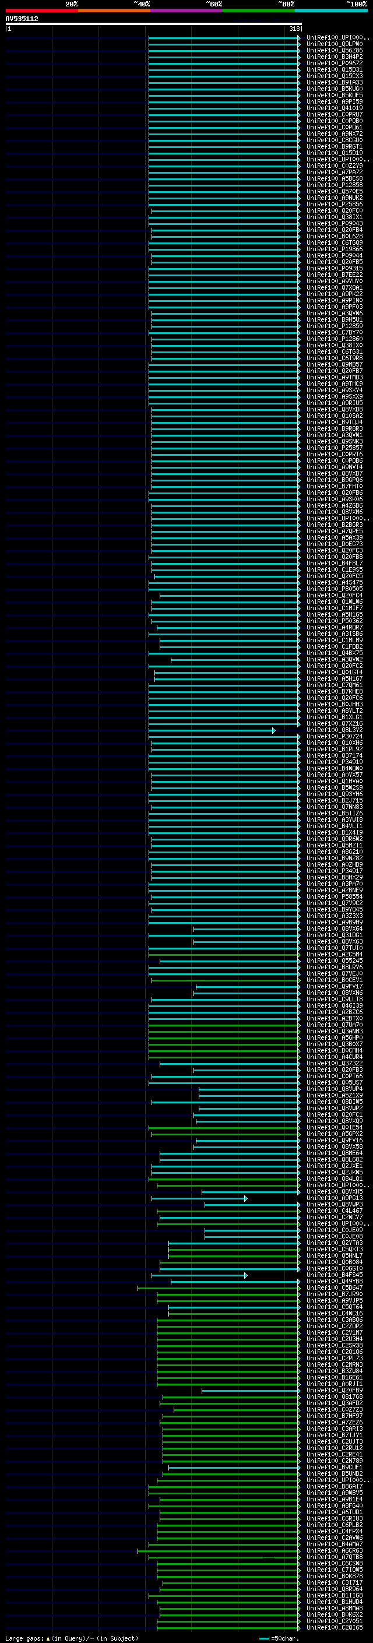The height and width of the screenshot is (1643, 373).
Task: Click the Large gaps legend text
Action: point(72,1638)
